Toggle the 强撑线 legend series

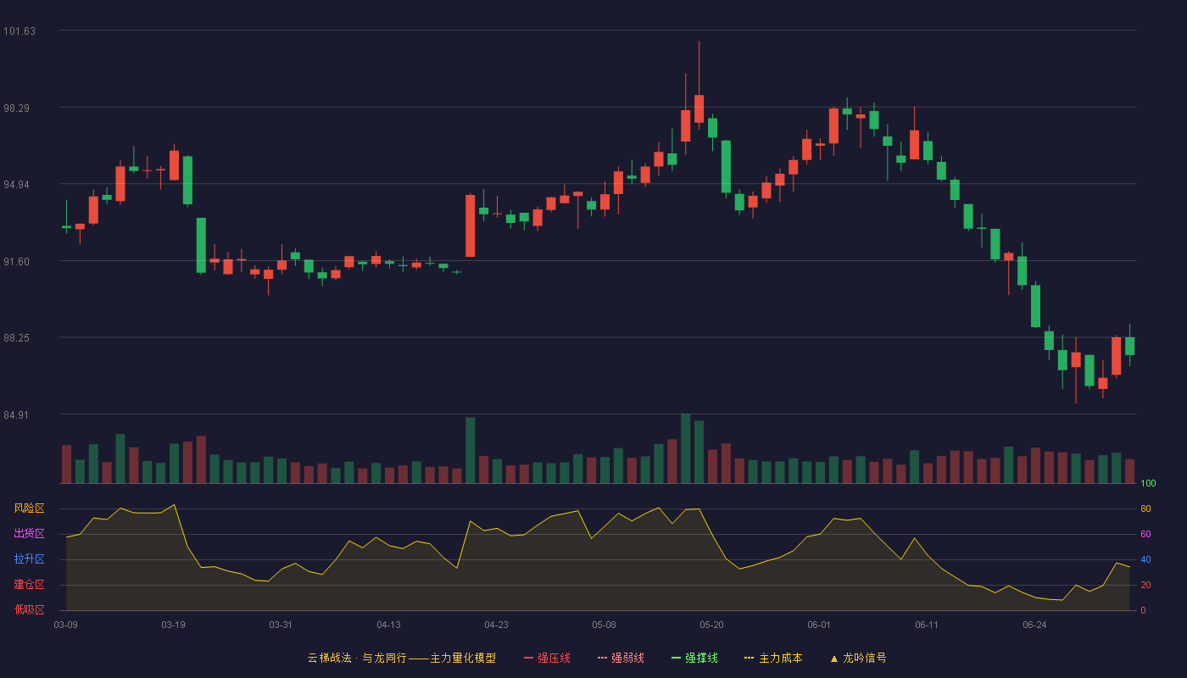click(x=694, y=658)
